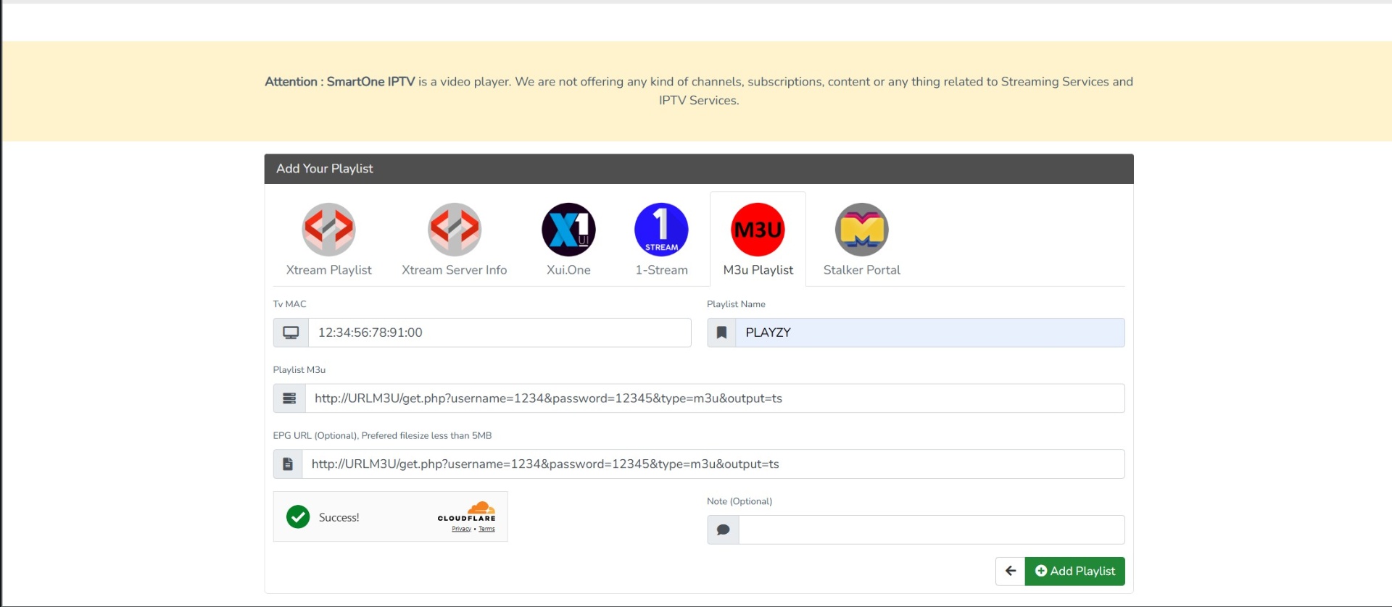1392x607 pixels.
Task: Click the speech bubble icon beside Note
Action: (723, 530)
